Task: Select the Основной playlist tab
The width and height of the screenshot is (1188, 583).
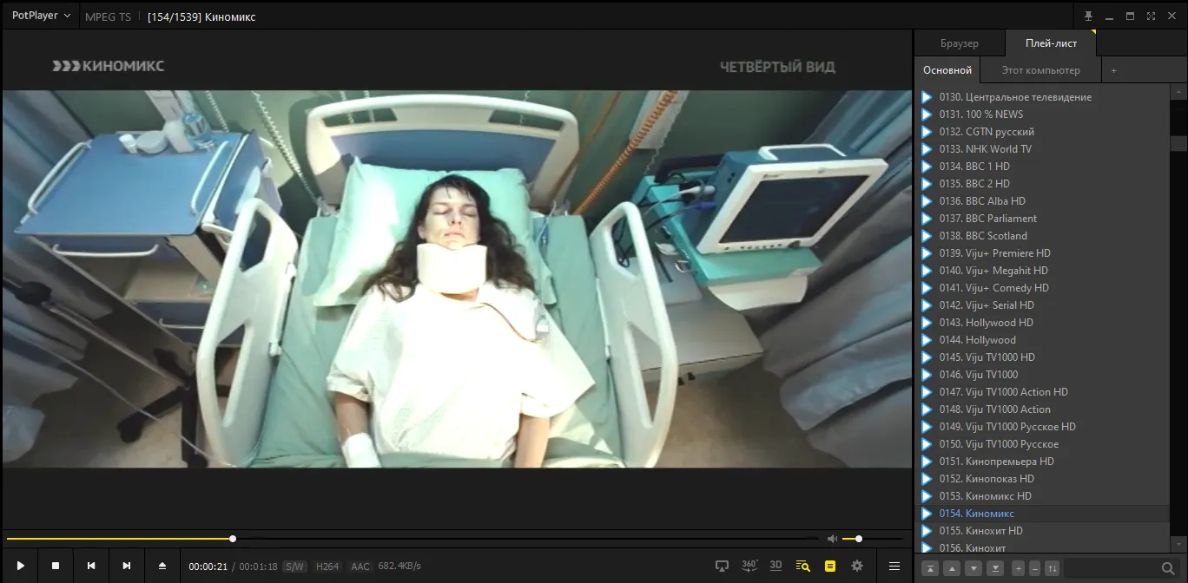Action: [947, 70]
